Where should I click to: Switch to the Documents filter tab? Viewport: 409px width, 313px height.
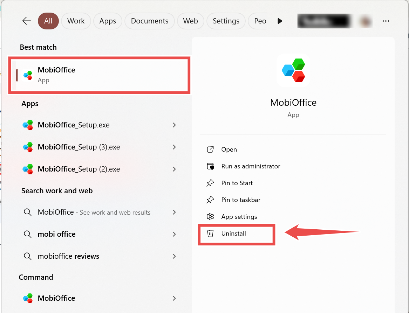click(150, 21)
